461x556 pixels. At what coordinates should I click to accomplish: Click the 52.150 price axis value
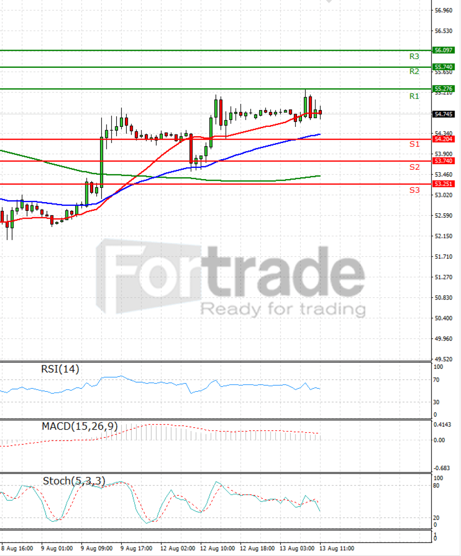pos(444,236)
